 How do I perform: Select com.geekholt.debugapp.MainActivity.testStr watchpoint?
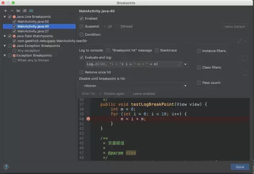coord(52,41)
